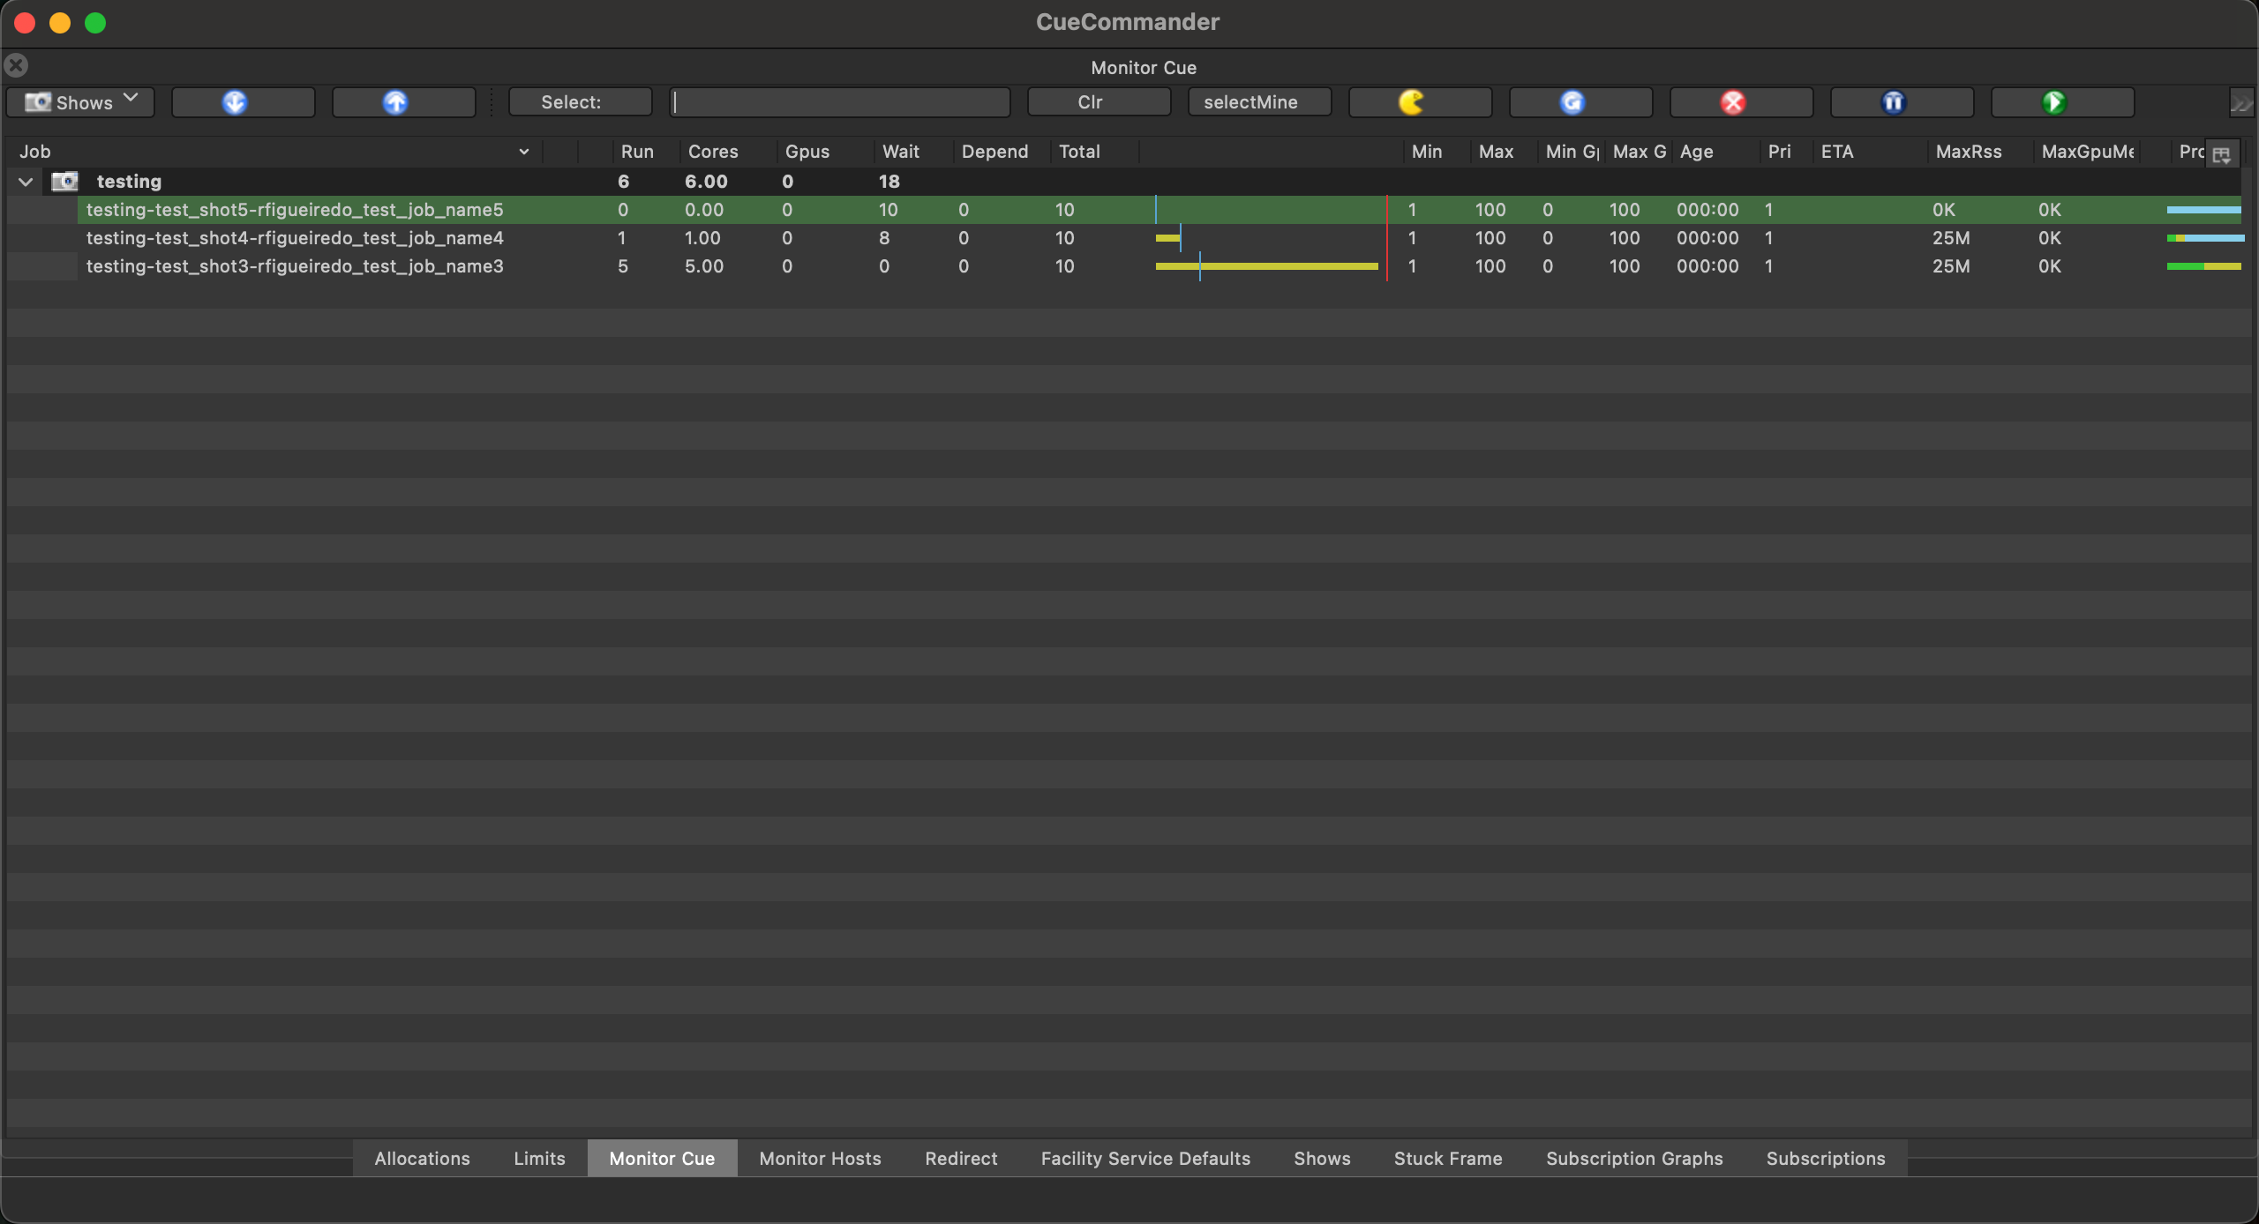Click the Job column sort arrow
Viewport: 2259px width, 1224px height.
click(x=523, y=152)
